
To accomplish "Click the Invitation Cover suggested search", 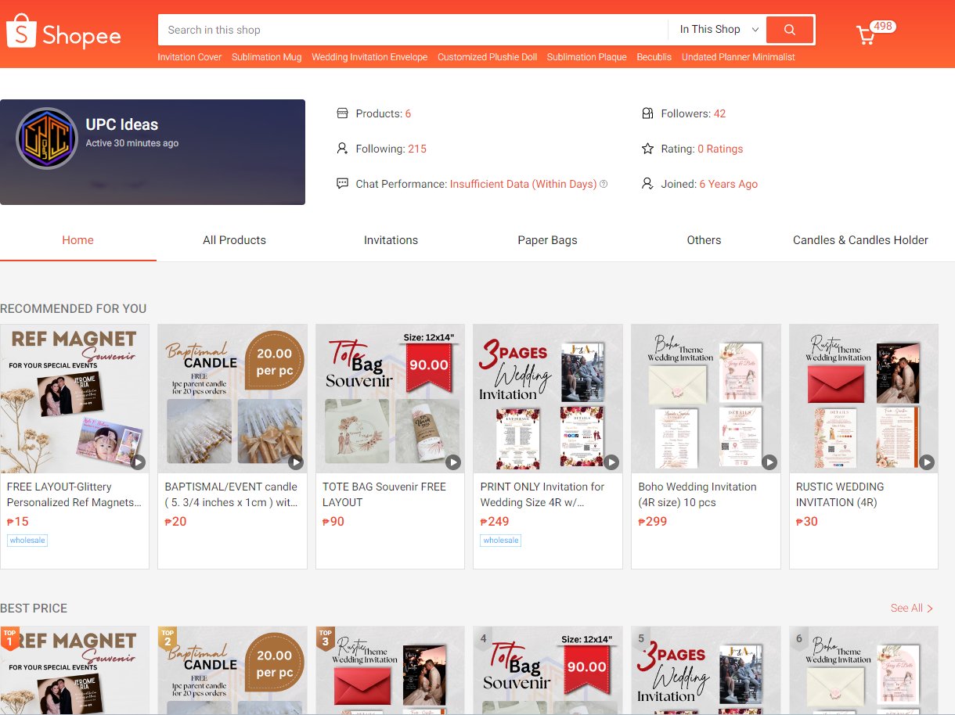I will (189, 57).
